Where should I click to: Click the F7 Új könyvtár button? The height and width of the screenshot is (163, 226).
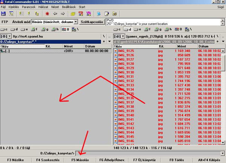(x=145, y=160)
